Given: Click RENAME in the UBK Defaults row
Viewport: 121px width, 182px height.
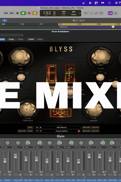Looking at the screenshot, I should (x=86, y=127).
